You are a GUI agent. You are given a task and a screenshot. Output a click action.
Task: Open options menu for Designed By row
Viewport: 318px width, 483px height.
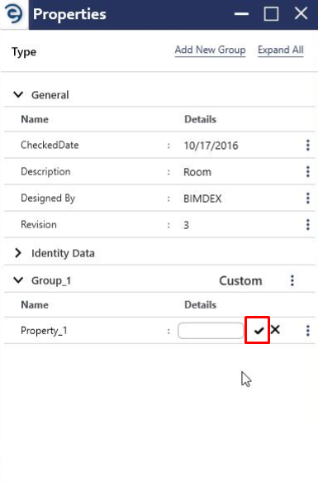pos(308,198)
